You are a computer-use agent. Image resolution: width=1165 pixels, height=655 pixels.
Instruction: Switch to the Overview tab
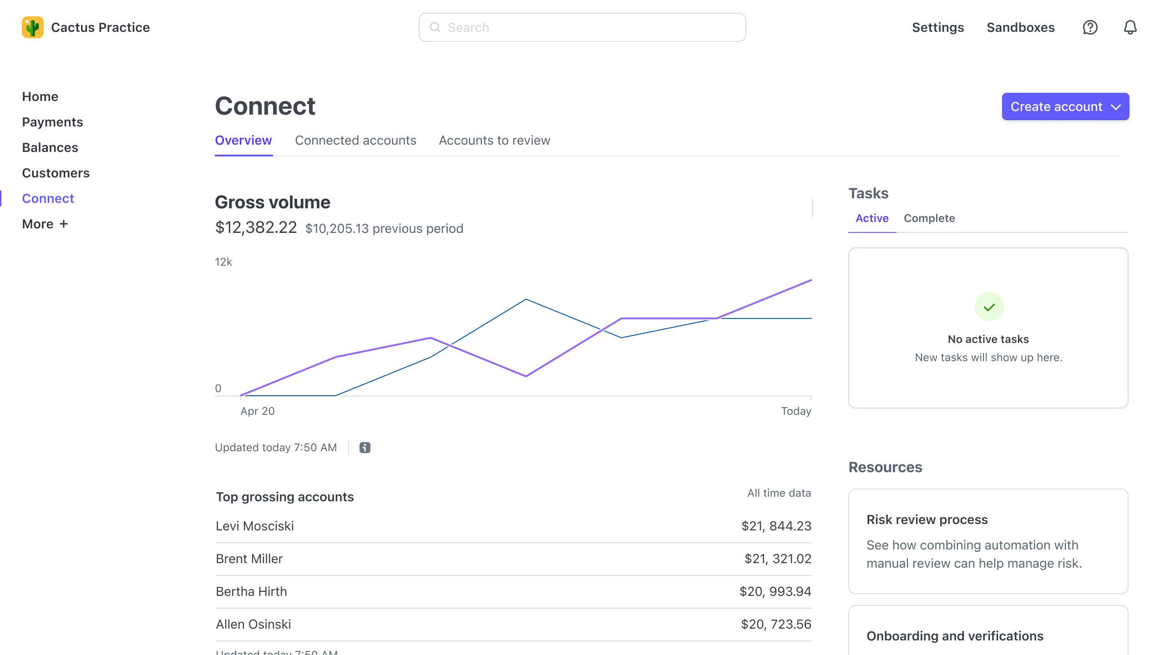(243, 140)
